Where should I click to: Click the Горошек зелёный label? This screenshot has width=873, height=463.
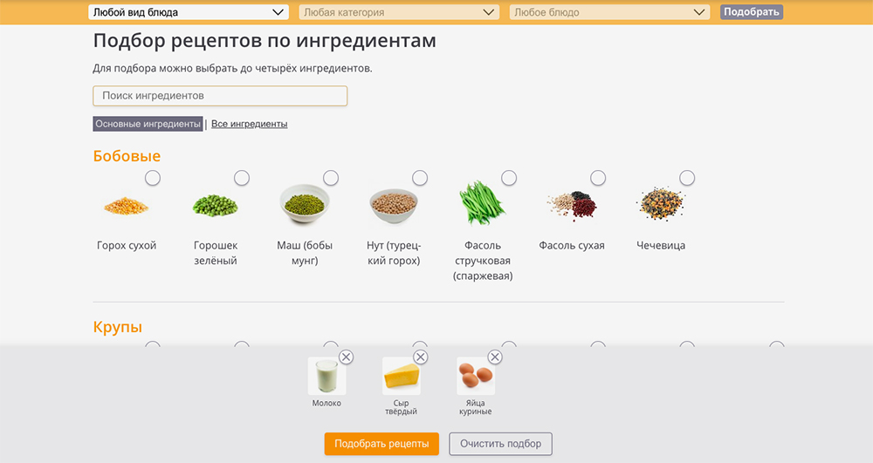coord(216,253)
